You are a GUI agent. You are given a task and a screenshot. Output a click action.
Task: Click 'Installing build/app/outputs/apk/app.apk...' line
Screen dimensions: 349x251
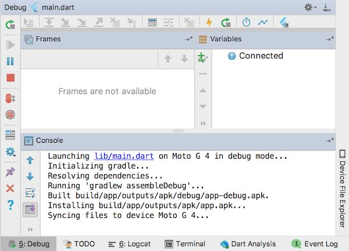tap(147, 206)
